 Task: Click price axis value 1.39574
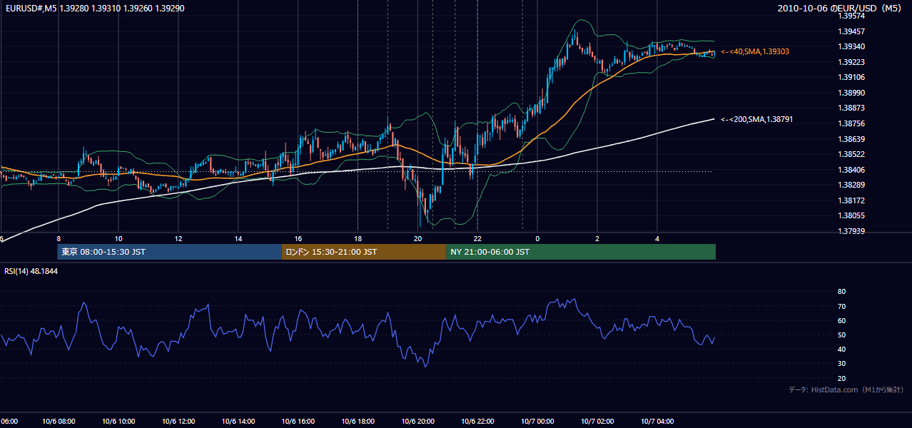(x=851, y=16)
